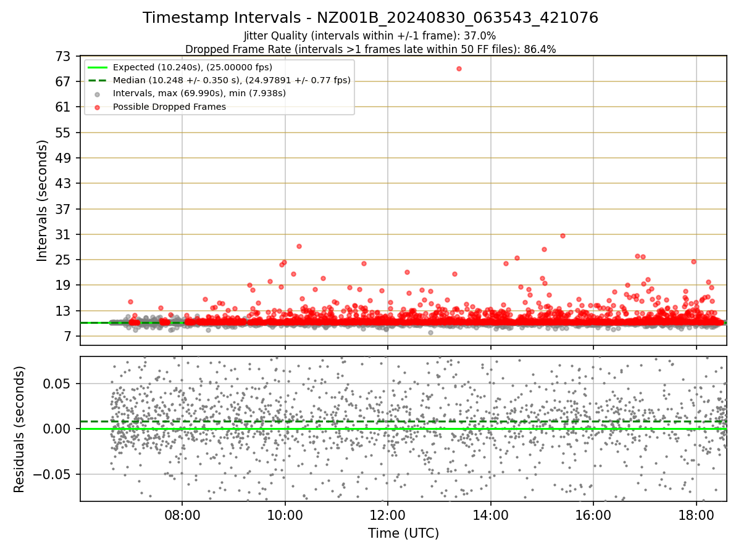
Task: Click the y-axis tick label '37'
Action: 64,209
